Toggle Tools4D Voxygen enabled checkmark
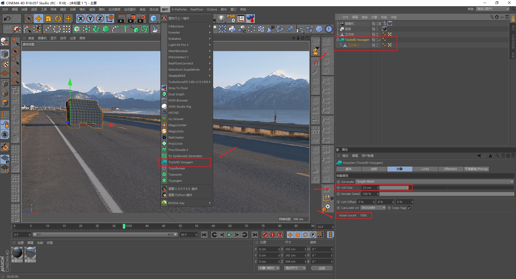The height and width of the screenshot is (279, 516). coord(379,40)
